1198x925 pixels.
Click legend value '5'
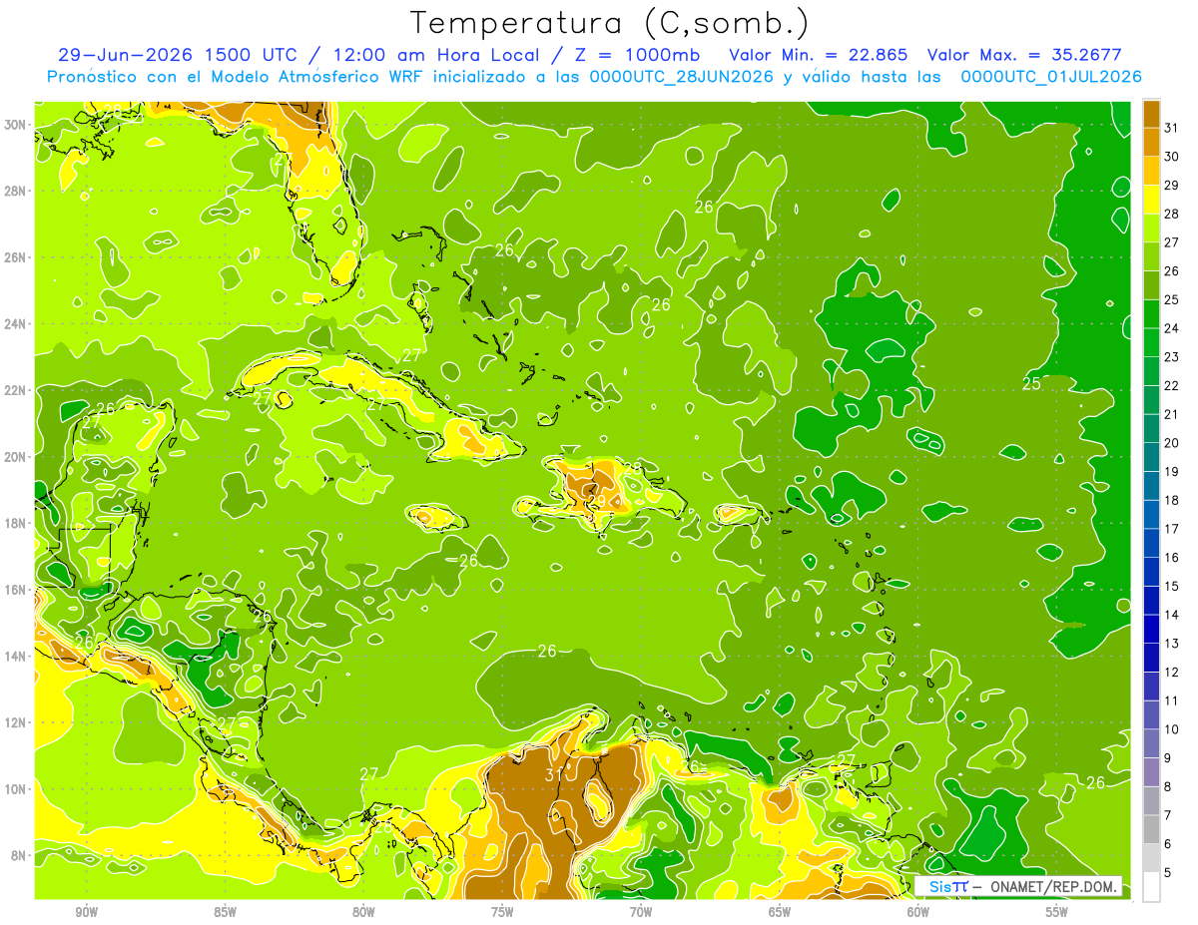1168,873
